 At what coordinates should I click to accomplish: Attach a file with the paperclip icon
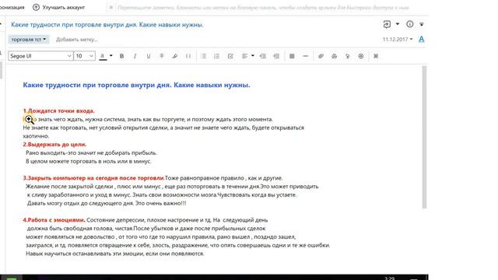pos(321,56)
